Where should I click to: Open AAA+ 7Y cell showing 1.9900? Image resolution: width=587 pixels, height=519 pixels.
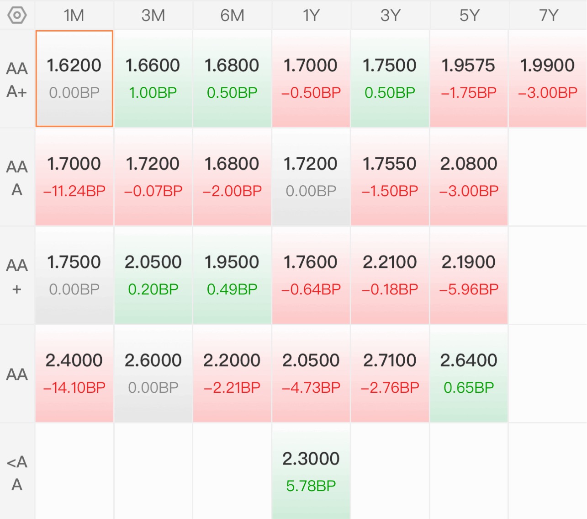[548, 79]
